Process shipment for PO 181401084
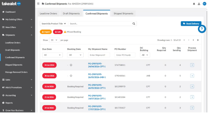 pos(192,97)
